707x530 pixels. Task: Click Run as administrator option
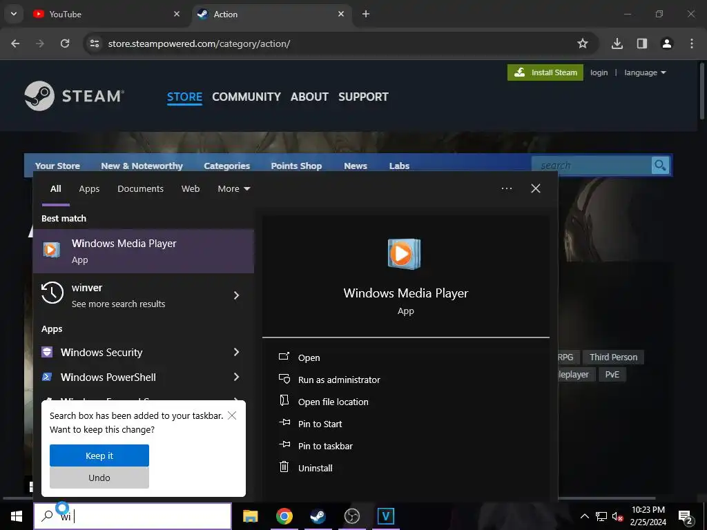[339, 380]
